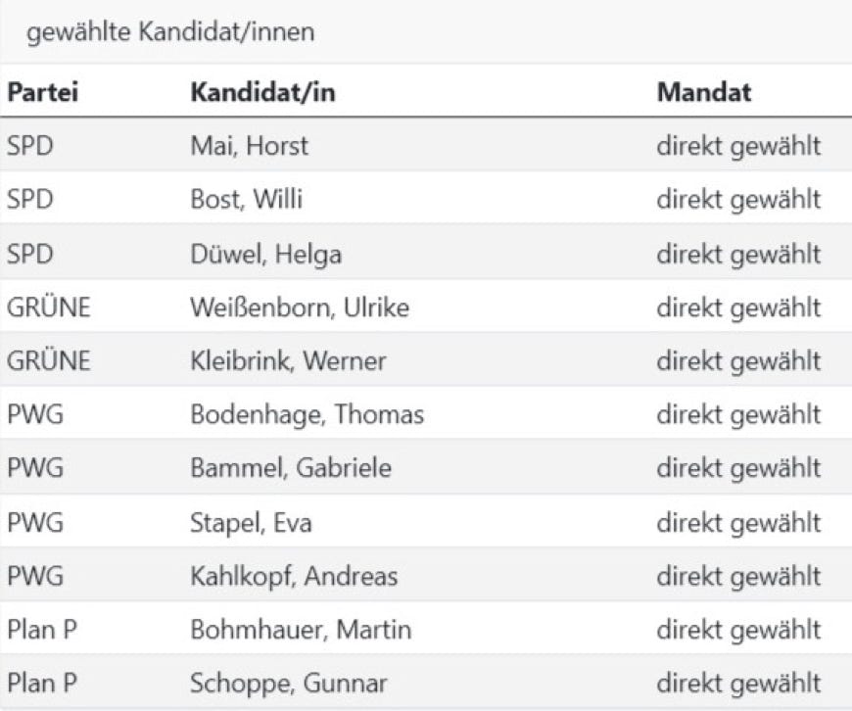This screenshot has width=852, height=711.
Task: Click on candidate Düwel, Helga
Action: [265, 255]
